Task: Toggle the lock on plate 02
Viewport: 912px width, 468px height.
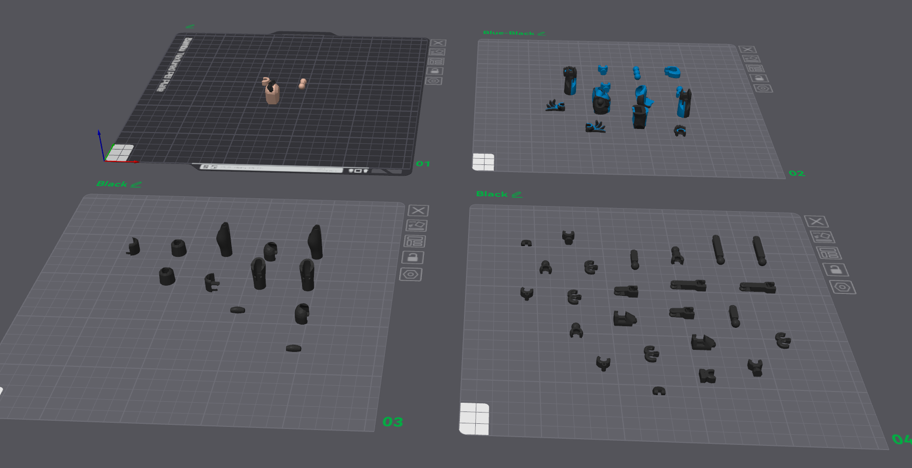Action: (x=759, y=78)
